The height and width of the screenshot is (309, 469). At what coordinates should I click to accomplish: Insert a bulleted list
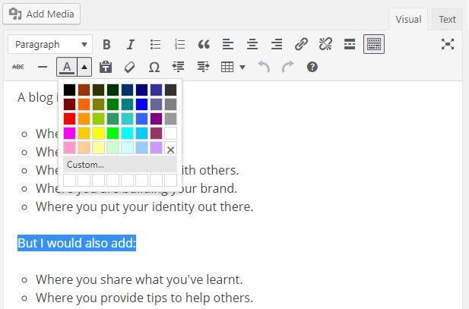click(155, 45)
